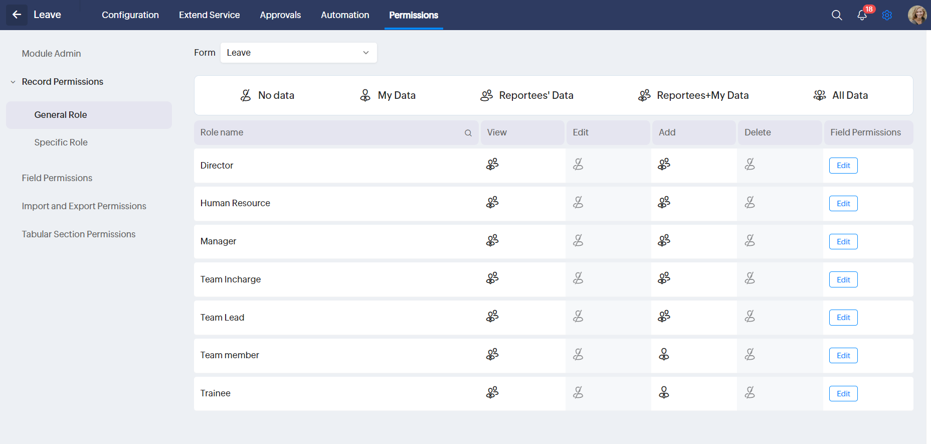This screenshot has height=444, width=931.
Task: Click the back arrow next to Leave
Action: pyautogui.click(x=17, y=15)
